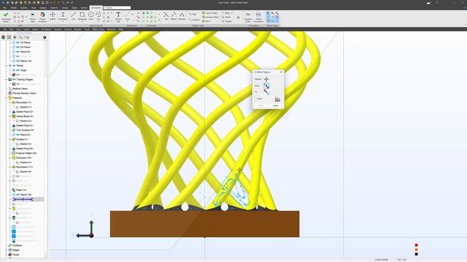
Task: Click the Chamfer sketch tool
Action: (x=194, y=20)
